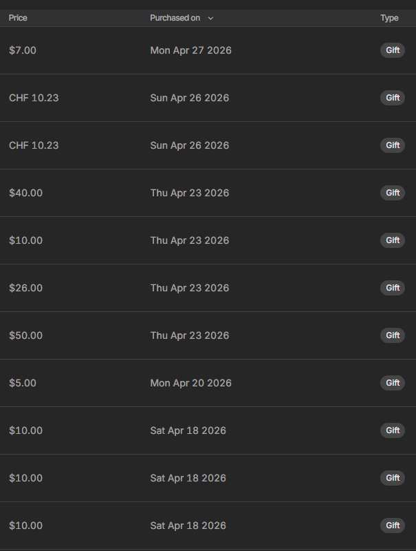Click the $26.00 price cell
Screen dimensions: 416x551
[25, 288]
